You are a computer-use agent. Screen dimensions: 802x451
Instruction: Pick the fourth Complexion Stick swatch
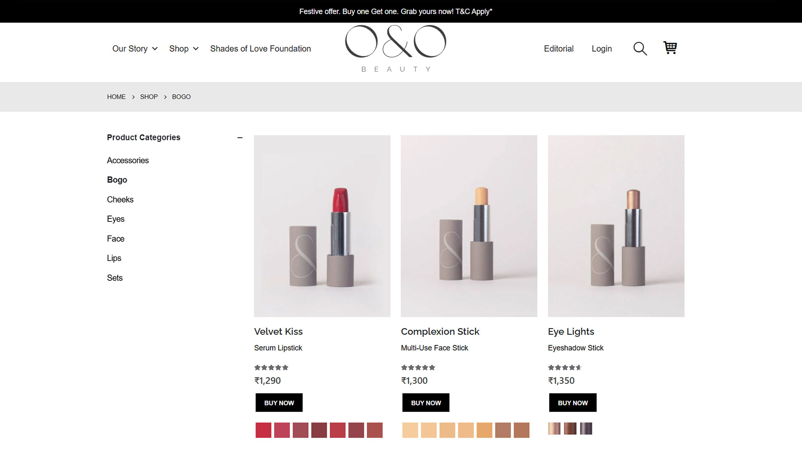click(x=466, y=430)
